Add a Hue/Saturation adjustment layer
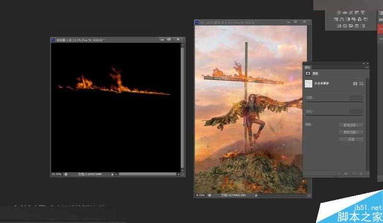 (x=336, y=19)
